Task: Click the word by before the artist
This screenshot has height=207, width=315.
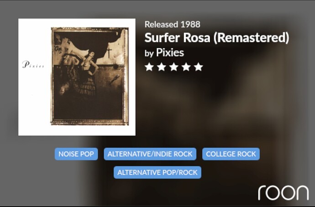Action: (149, 53)
